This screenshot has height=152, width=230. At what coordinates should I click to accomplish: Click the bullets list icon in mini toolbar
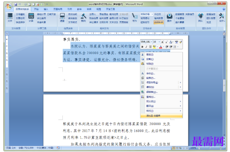pos(175,47)
